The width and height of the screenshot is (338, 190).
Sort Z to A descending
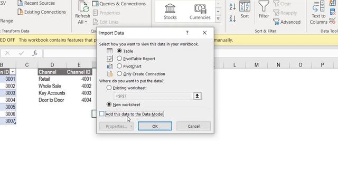232,18
